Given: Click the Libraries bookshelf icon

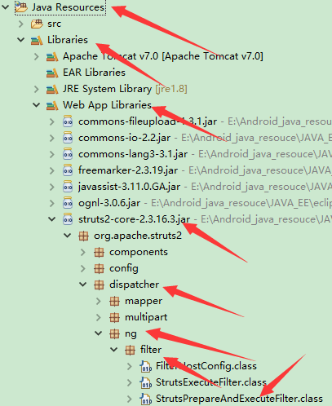Looking at the screenshot, I should point(37,40).
